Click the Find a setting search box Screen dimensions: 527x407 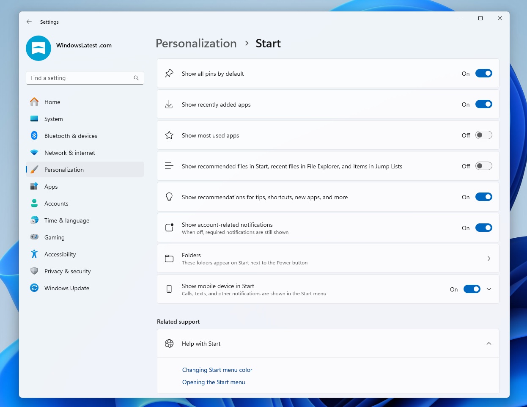pos(80,78)
